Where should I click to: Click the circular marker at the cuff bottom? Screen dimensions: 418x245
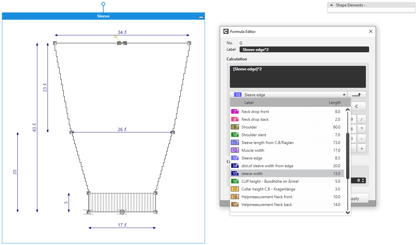click(122, 212)
